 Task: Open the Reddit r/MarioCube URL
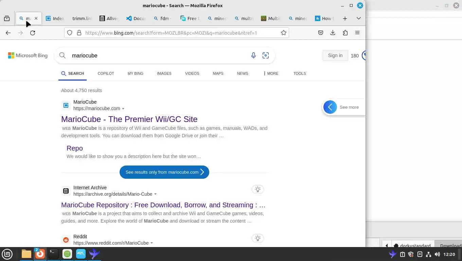(x=111, y=243)
